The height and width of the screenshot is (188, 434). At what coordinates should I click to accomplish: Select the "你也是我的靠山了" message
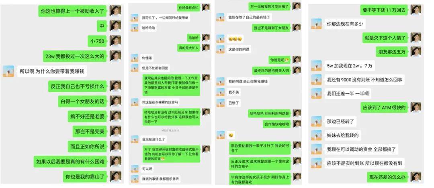pos(85,176)
